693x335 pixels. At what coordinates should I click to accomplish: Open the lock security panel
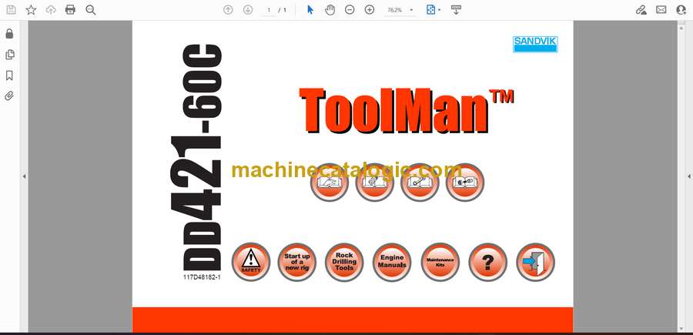(9, 34)
